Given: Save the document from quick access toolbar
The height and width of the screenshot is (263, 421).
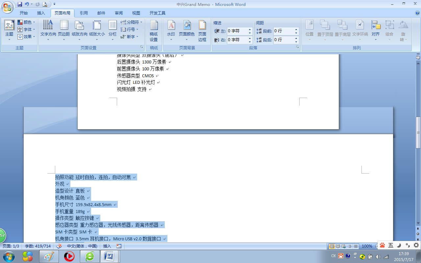Looking at the screenshot, I should pyautogui.click(x=20, y=4).
